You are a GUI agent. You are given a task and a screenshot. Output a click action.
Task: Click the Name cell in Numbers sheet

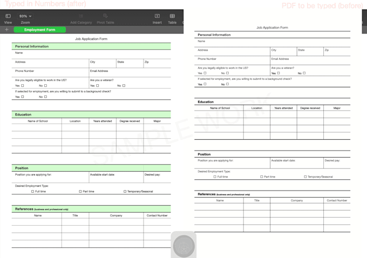pos(91,55)
